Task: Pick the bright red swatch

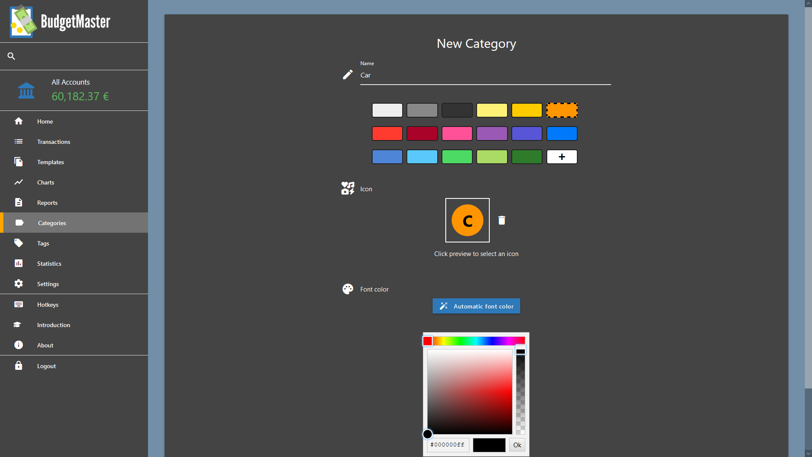Action: coord(387,133)
